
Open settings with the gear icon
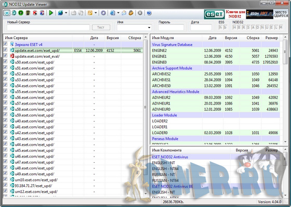tap(103, 13)
